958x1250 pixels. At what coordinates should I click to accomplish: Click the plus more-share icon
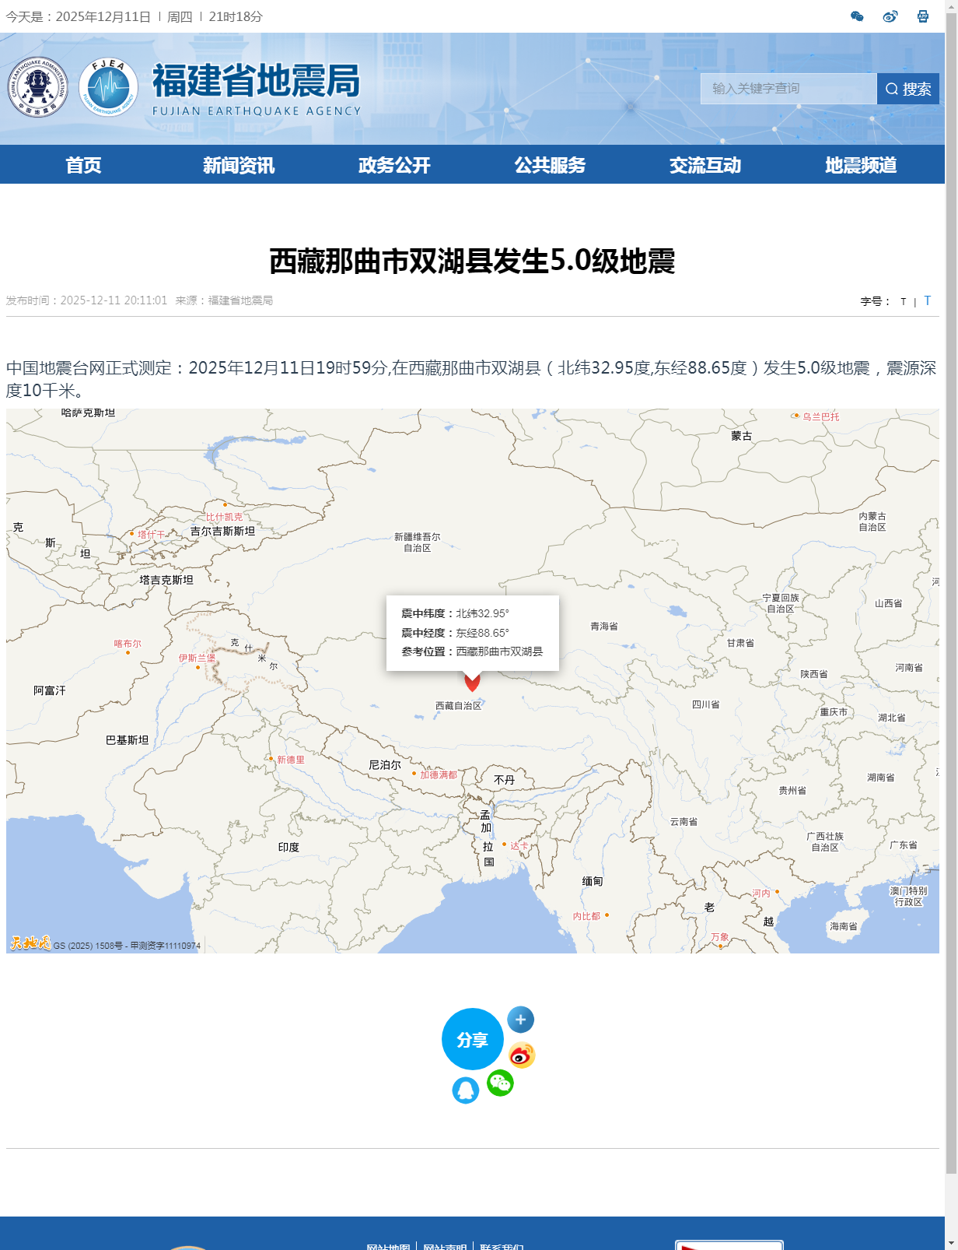click(520, 1020)
